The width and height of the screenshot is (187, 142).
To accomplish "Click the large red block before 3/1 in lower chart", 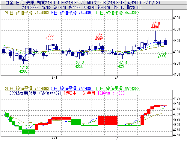I will click(x=108, y=121).
